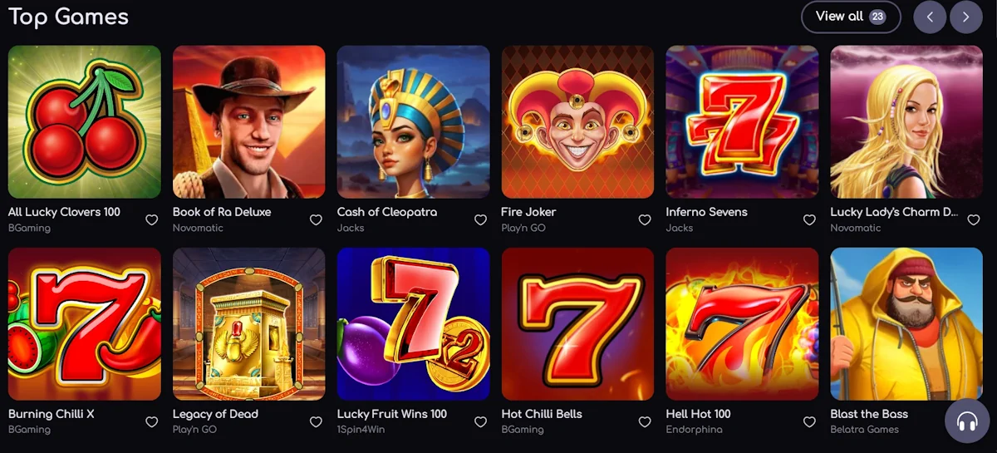Image resolution: width=997 pixels, height=453 pixels.
Task: Open Book of Ra Deluxe title link
Action: click(x=222, y=212)
